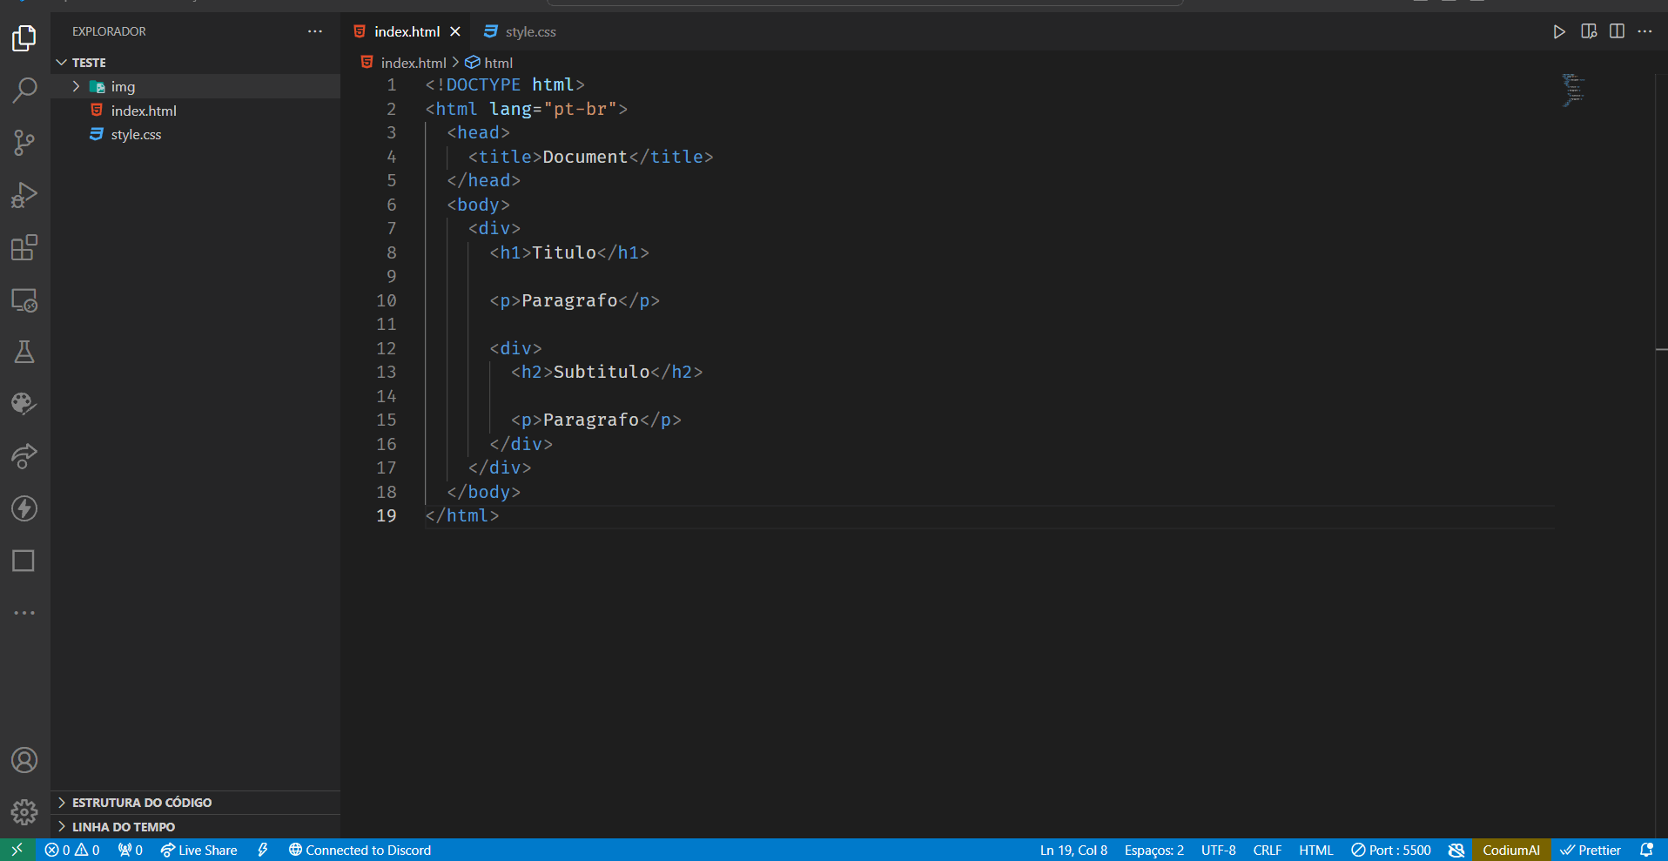Open preview to the side icon
Viewport: 1668px width, 861px height.
1589,31
